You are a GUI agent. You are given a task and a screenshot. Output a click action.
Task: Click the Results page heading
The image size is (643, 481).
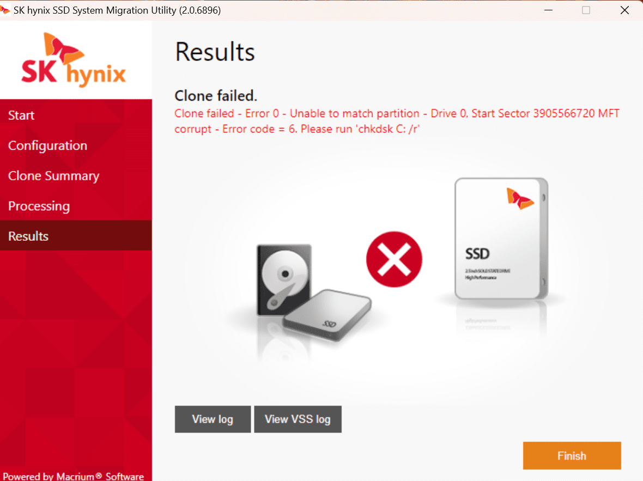click(x=215, y=52)
